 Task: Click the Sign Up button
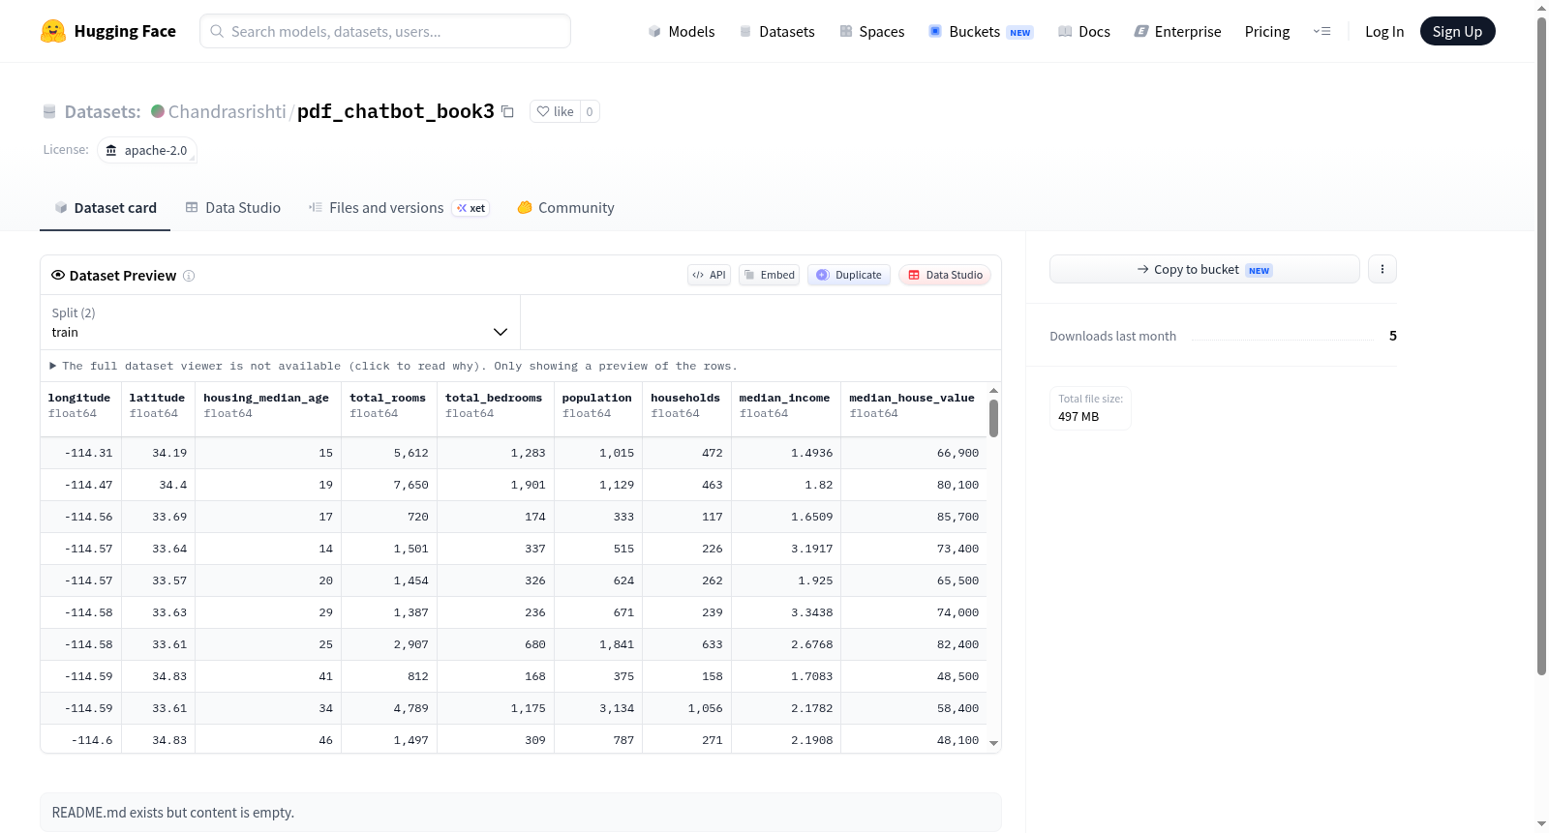click(1457, 31)
